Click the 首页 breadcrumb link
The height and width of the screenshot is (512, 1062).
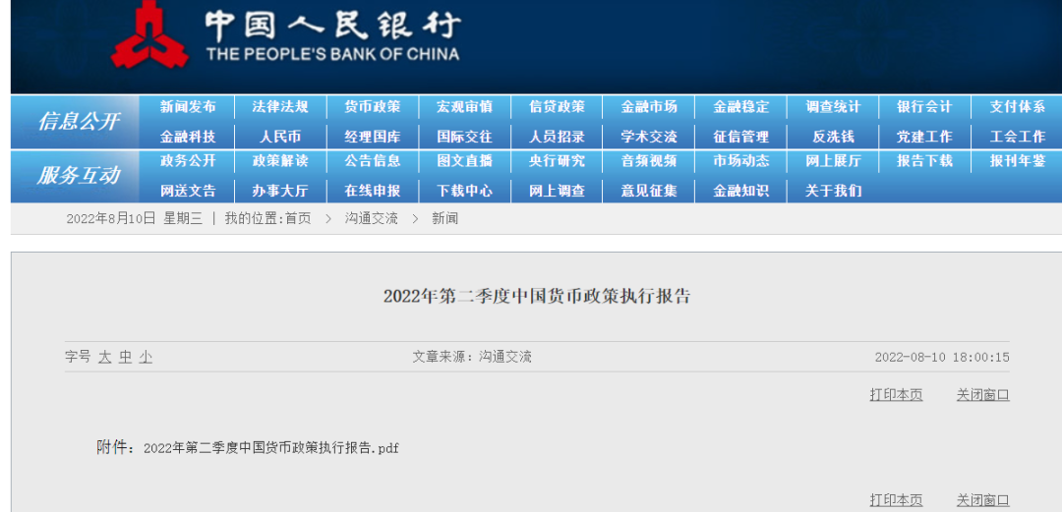(x=298, y=218)
